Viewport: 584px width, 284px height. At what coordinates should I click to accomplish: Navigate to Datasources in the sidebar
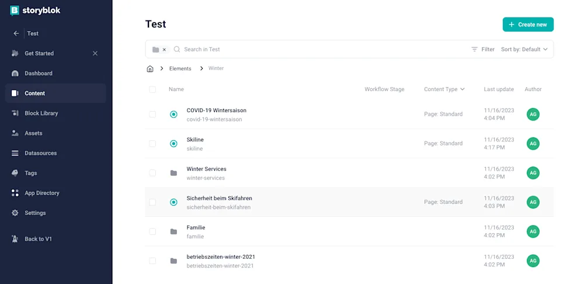click(x=40, y=153)
